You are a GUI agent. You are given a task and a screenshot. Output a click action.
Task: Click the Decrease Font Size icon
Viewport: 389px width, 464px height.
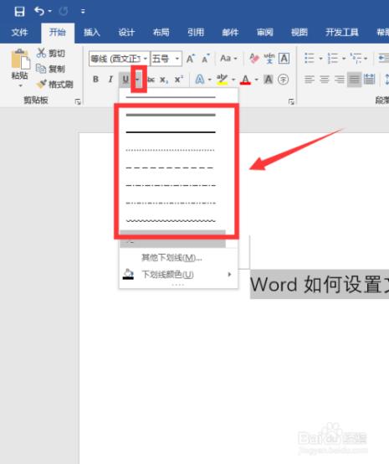[x=206, y=59]
